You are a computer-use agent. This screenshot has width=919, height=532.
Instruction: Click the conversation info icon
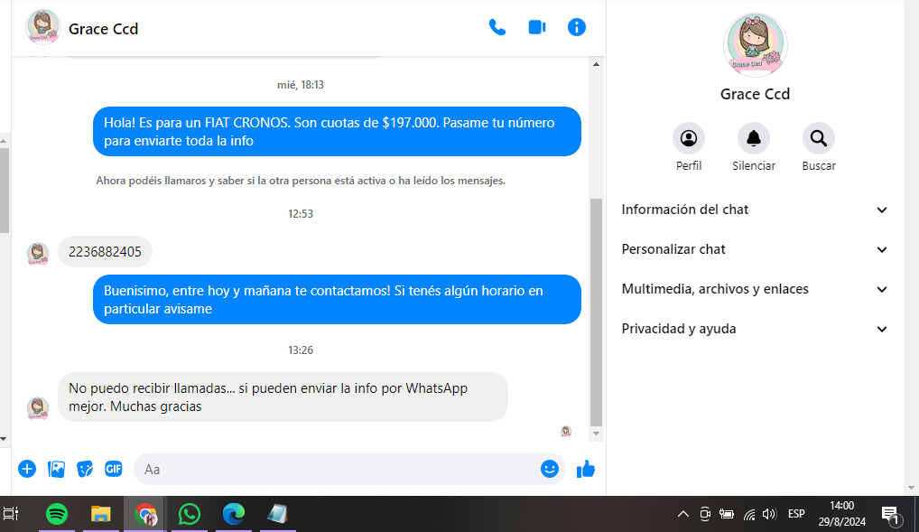coord(577,27)
